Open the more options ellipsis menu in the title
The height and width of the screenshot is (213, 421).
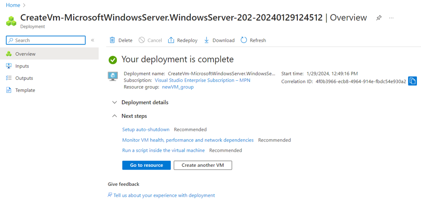coord(391,18)
